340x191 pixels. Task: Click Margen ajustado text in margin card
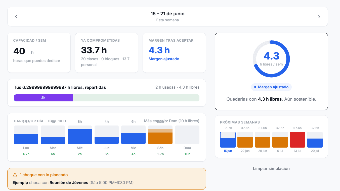coord(164,59)
